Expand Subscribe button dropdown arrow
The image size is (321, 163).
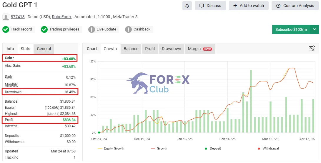(x=315, y=29)
